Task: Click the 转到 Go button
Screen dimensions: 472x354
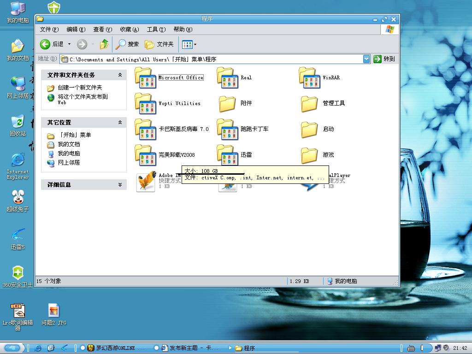Action: (x=384, y=59)
